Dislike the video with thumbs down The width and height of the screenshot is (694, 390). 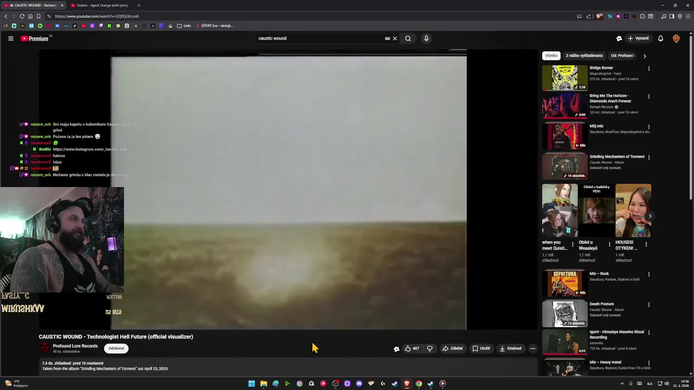click(429, 348)
